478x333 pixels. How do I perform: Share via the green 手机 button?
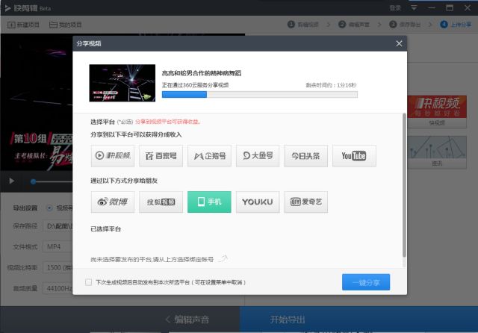[209, 202]
